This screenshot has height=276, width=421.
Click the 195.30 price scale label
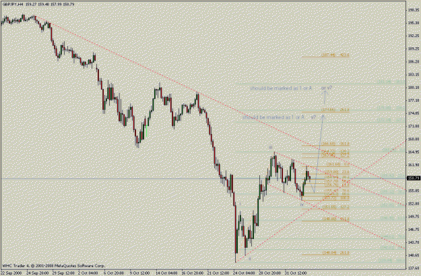(414, 23)
